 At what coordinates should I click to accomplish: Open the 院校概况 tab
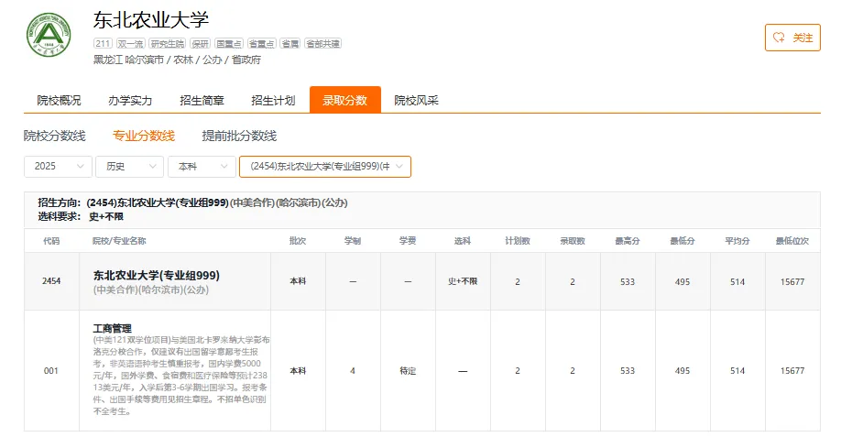[59, 101]
